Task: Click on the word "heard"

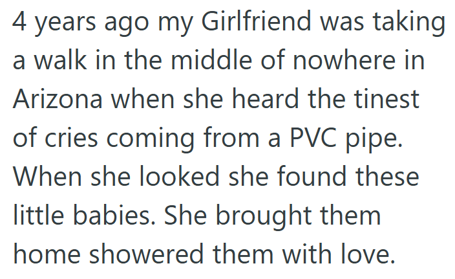Action: pos(275,100)
